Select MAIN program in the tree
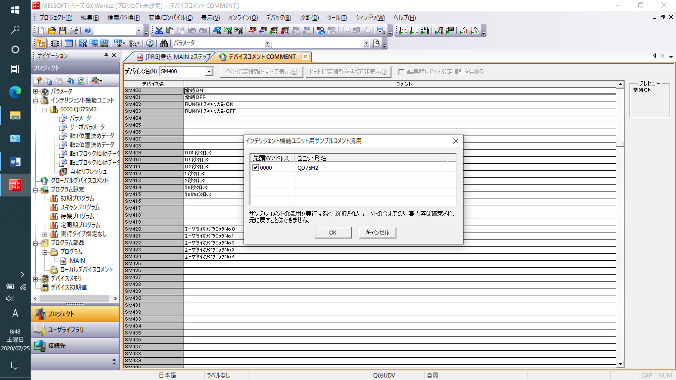 tap(77, 261)
